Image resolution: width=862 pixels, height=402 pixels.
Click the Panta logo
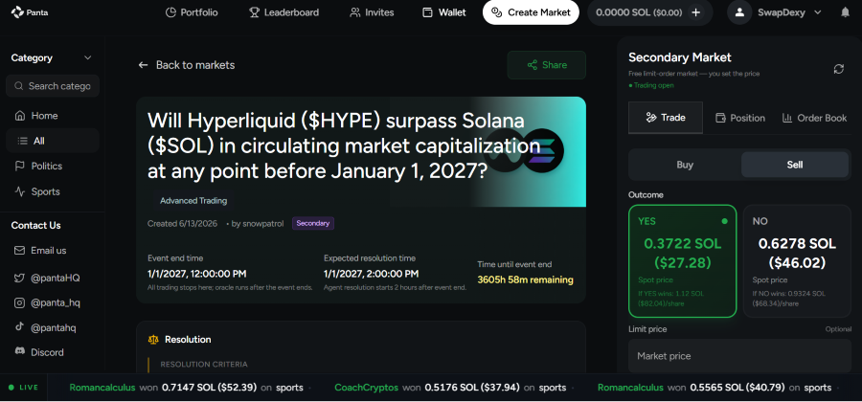click(x=29, y=11)
